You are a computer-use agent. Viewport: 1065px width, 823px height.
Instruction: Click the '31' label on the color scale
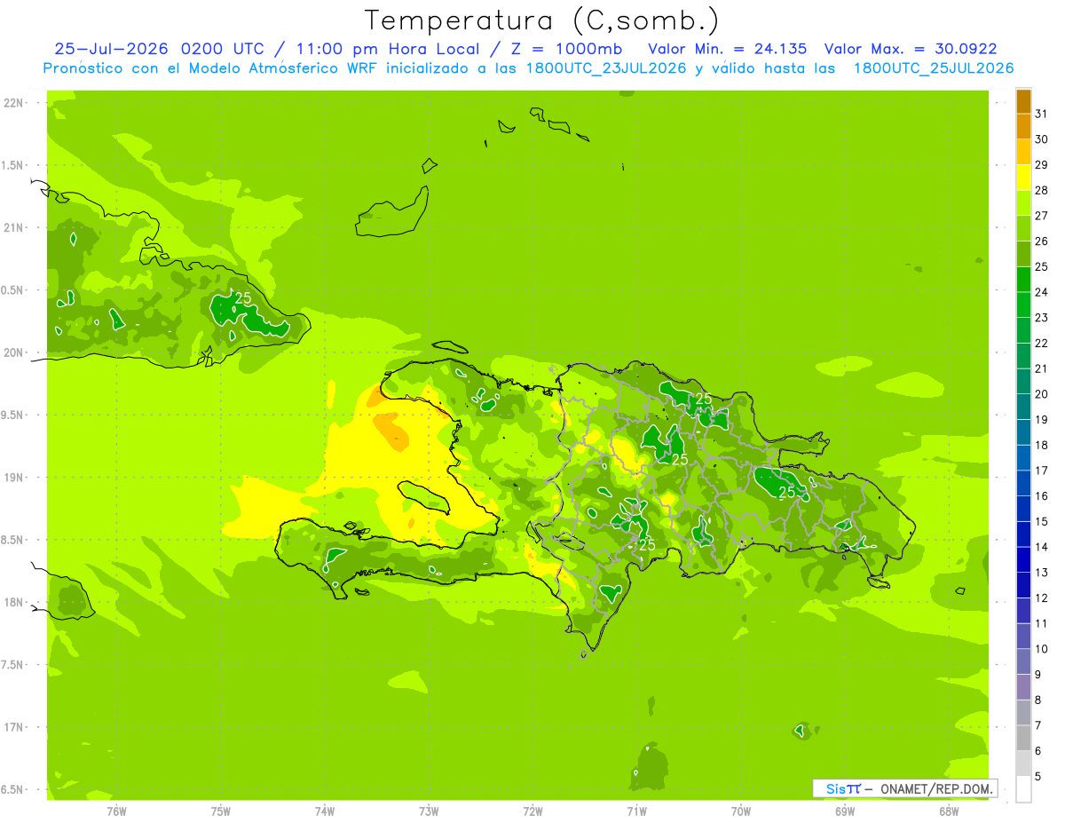point(1041,113)
